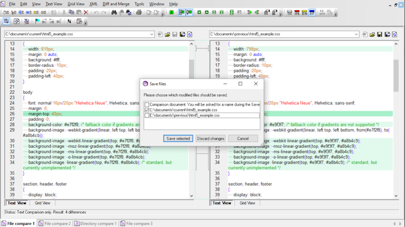Insert bookmark cyan flag icon
The image size is (405, 227).
click(37, 21)
